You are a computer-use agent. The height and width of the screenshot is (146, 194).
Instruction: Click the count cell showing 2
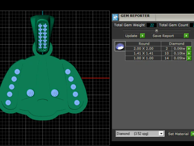(167, 49)
